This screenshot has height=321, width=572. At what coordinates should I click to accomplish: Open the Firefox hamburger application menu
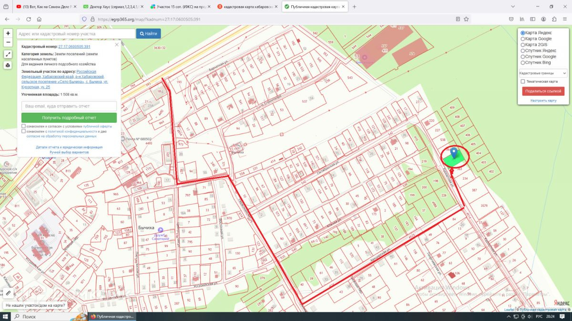[565, 19]
